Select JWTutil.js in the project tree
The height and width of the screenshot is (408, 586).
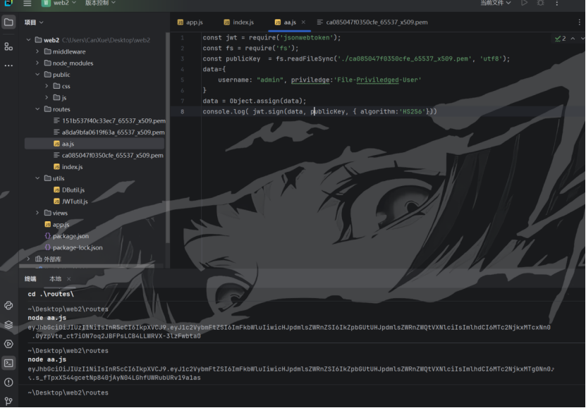pos(74,202)
